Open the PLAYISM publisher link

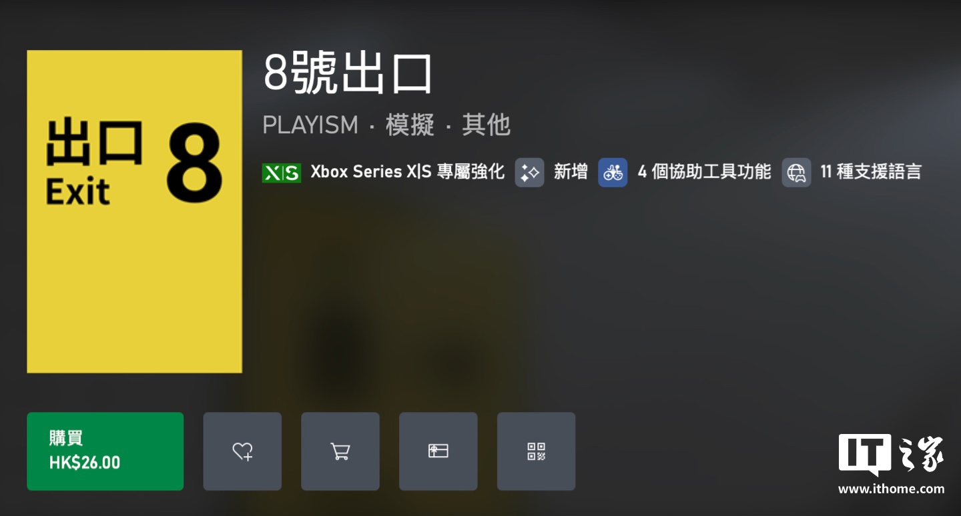(310, 125)
